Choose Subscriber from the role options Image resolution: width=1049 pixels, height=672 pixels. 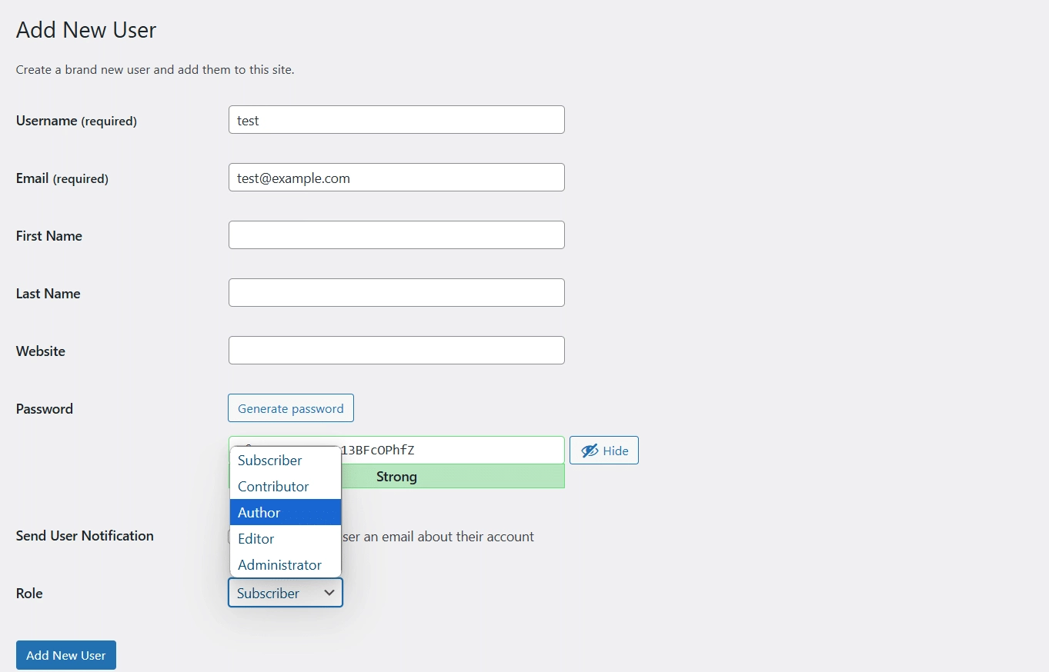pos(269,460)
